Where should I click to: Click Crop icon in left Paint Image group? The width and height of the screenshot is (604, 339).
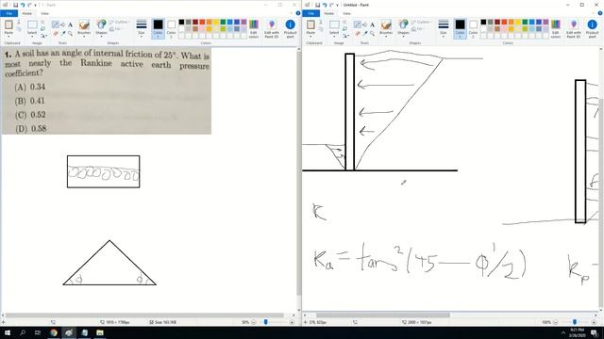pyautogui.click(x=42, y=23)
